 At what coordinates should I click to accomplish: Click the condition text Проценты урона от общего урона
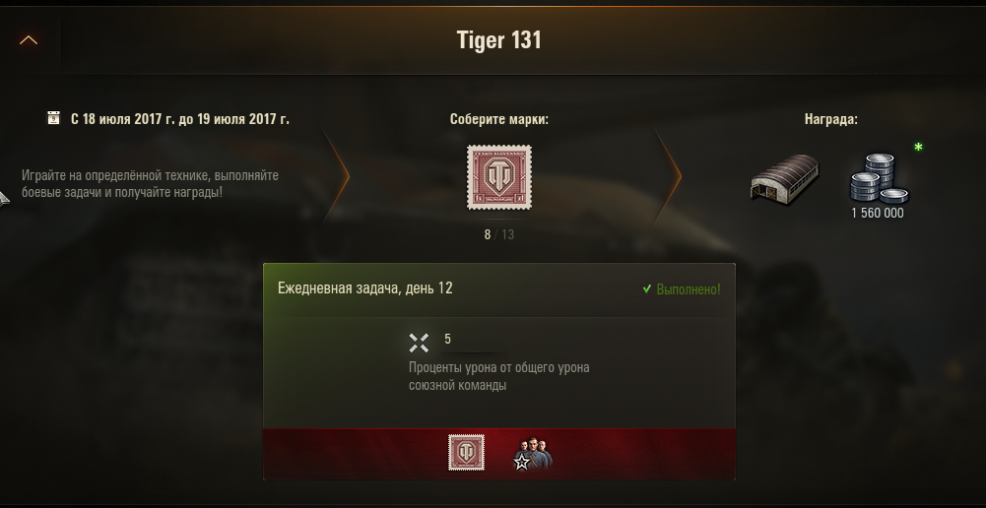coord(499,367)
